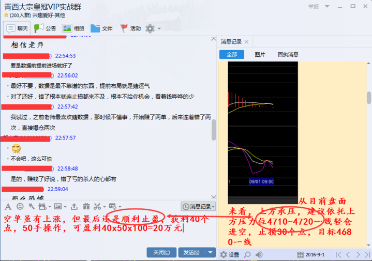This screenshot has width=372, height=261.
Task: Click the screenshot scissors icon
Action: pos(97,207)
